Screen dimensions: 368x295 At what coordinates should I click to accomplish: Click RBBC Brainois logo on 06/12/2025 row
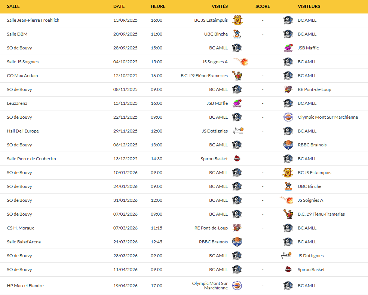(288, 145)
